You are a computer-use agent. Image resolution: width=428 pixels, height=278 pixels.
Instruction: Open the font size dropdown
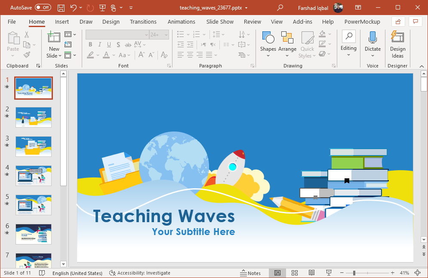pos(166,34)
